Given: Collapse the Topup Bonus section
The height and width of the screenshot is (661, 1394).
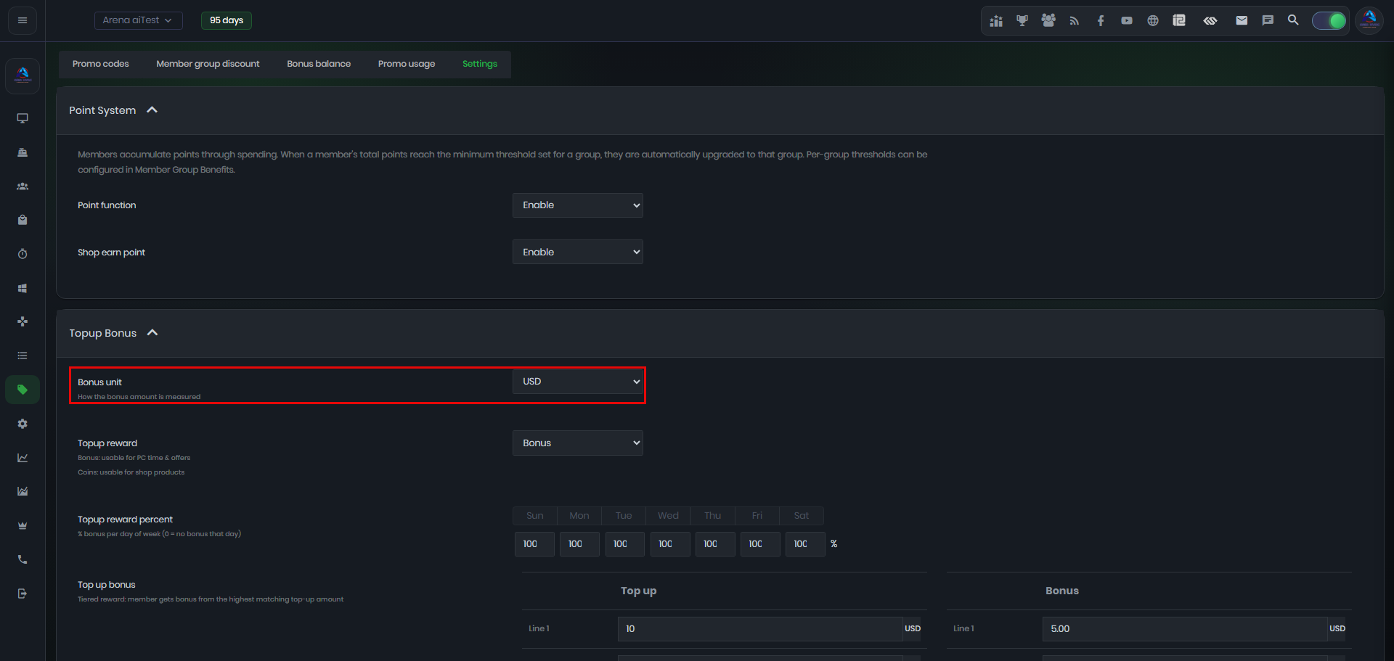Looking at the screenshot, I should click(x=152, y=333).
